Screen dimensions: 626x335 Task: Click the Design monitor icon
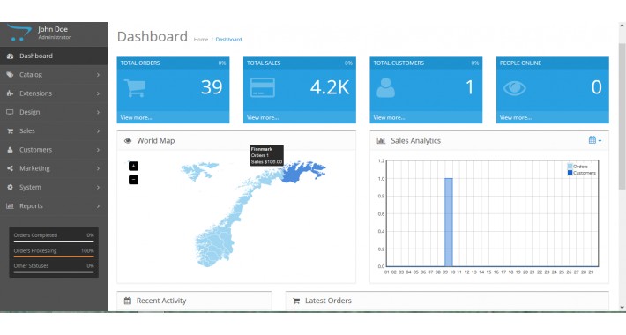pos(10,112)
